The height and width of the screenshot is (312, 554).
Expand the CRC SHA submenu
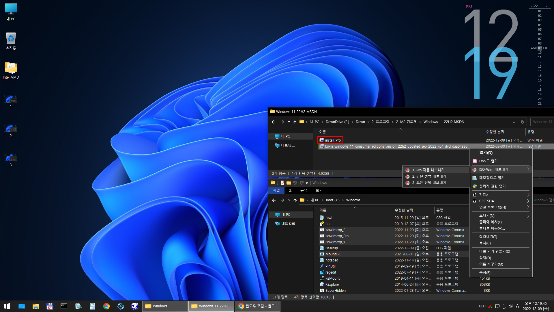501,201
